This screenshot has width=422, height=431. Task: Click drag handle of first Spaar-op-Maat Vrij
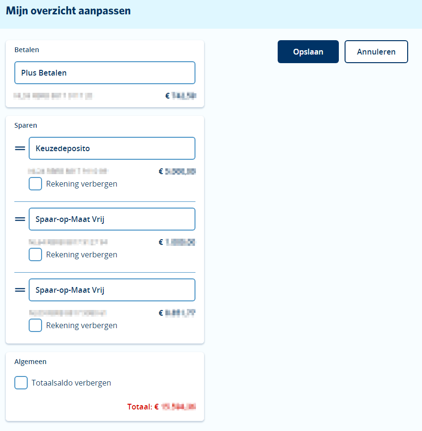[20, 219]
